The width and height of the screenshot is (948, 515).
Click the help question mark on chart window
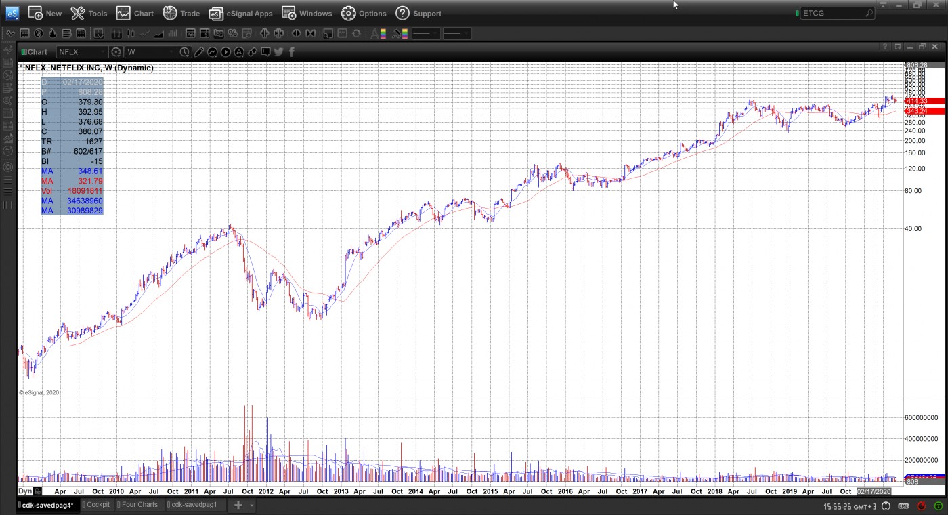tap(884, 47)
